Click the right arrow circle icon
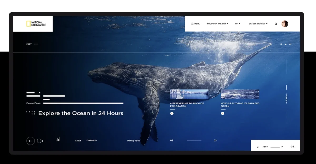Screen dimensions: 316x164 [x=40, y=141]
